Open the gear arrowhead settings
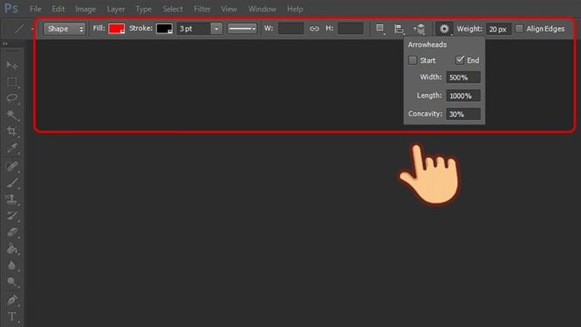The height and width of the screenshot is (327, 581). point(444,28)
